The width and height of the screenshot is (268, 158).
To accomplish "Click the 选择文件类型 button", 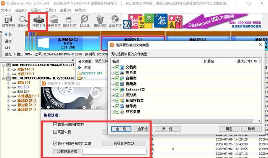I will (x=124, y=143).
